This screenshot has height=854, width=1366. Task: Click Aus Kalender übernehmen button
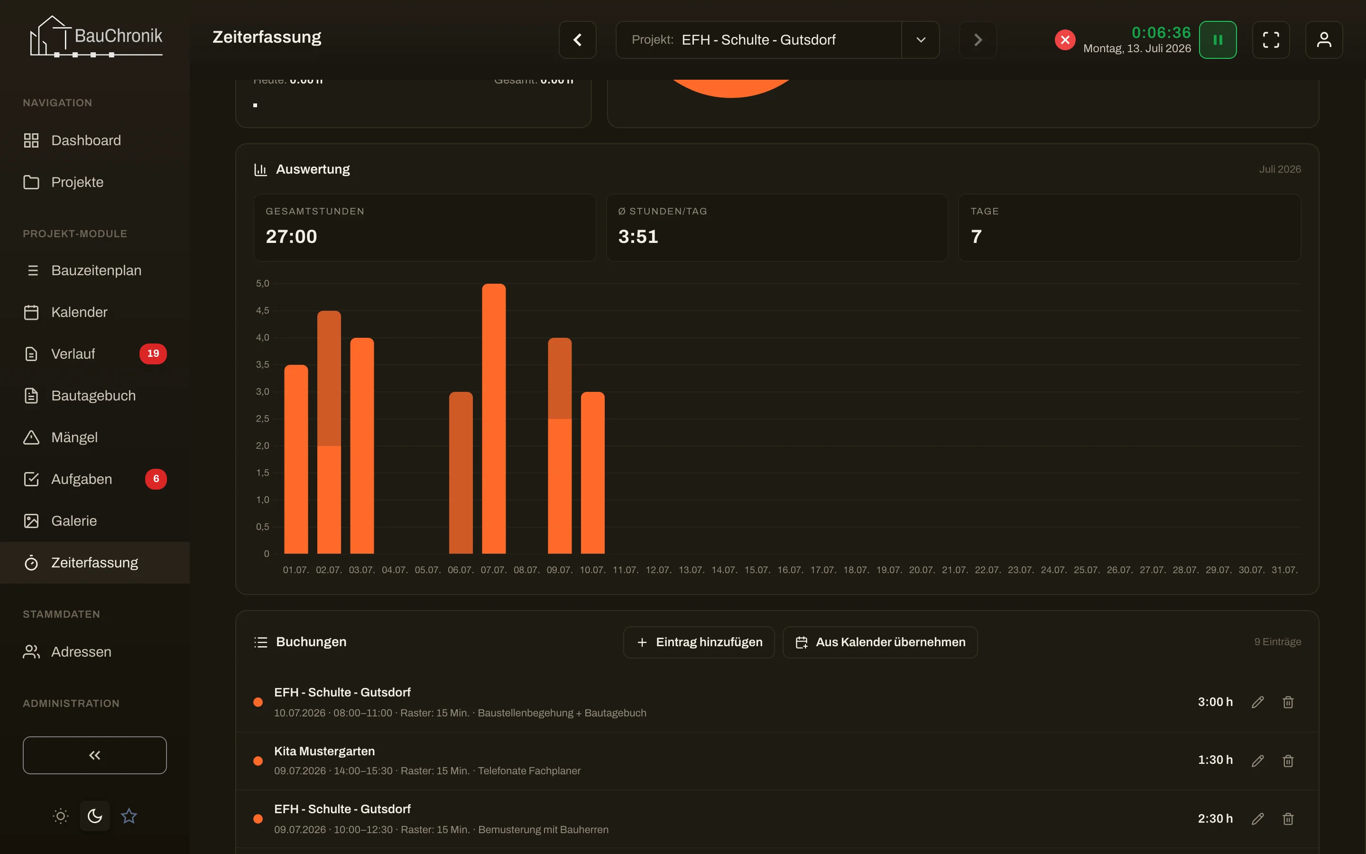880,642
